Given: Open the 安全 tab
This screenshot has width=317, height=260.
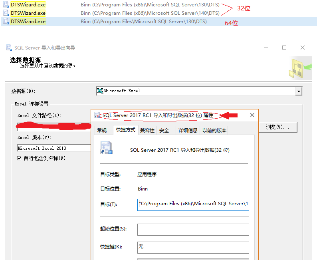Looking at the screenshot, I should pyautogui.click(x=166, y=131).
